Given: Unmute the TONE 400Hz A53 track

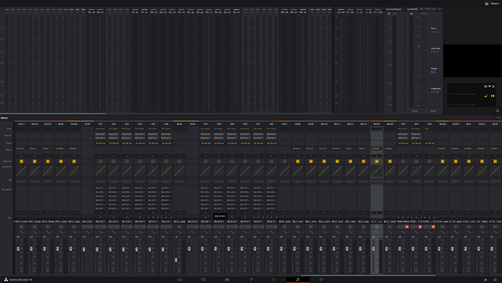Looking at the screenshot, I should pos(407,227).
